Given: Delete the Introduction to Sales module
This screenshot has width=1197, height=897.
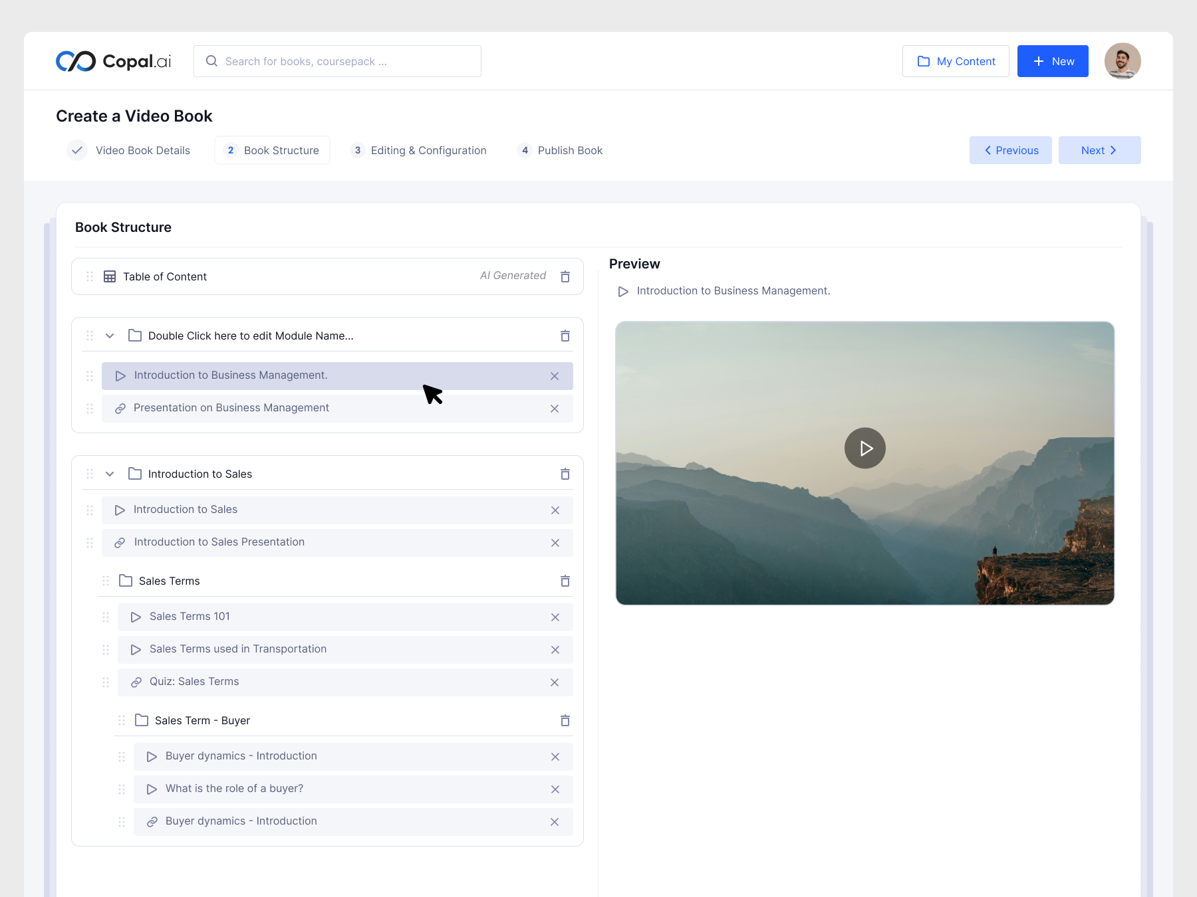Looking at the screenshot, I should coord(565,474).
